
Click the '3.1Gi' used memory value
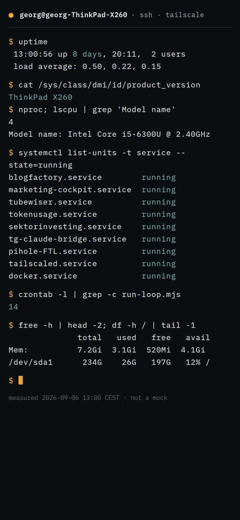click(x=124, y=350)
